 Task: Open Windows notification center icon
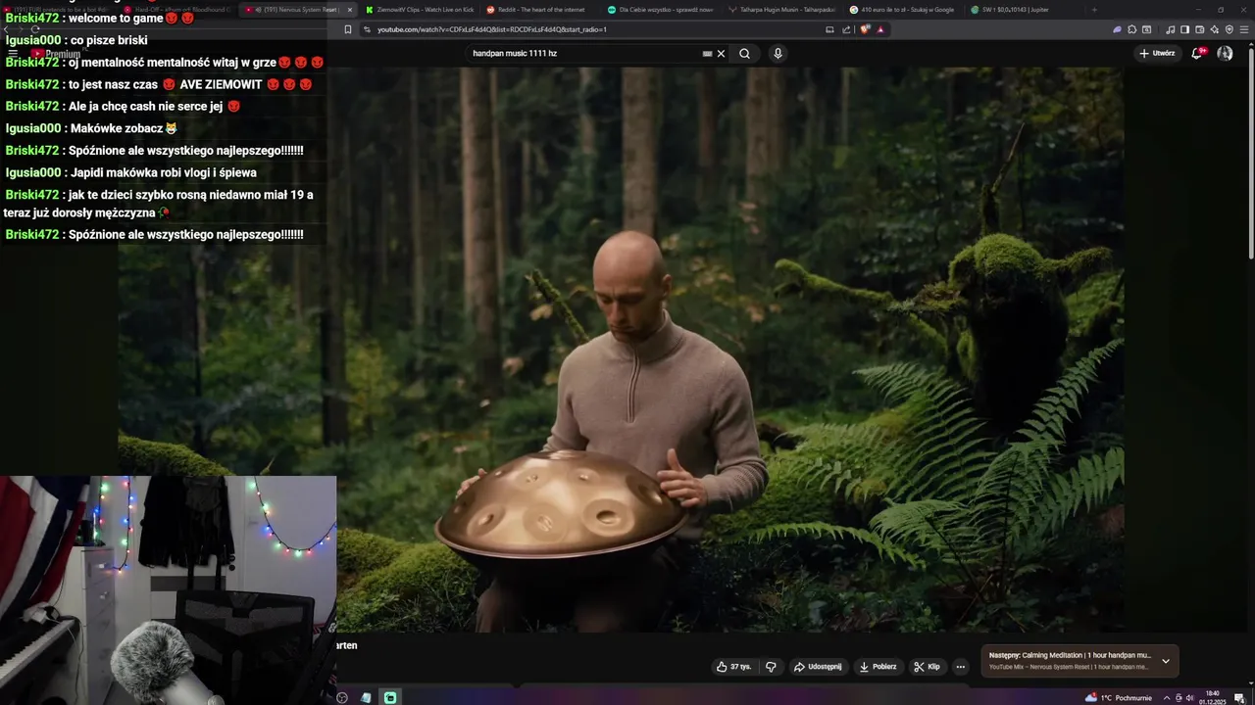tap(1239, 697)
